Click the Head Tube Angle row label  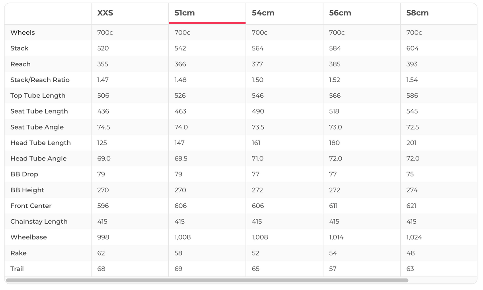click(x=39, y=159)
